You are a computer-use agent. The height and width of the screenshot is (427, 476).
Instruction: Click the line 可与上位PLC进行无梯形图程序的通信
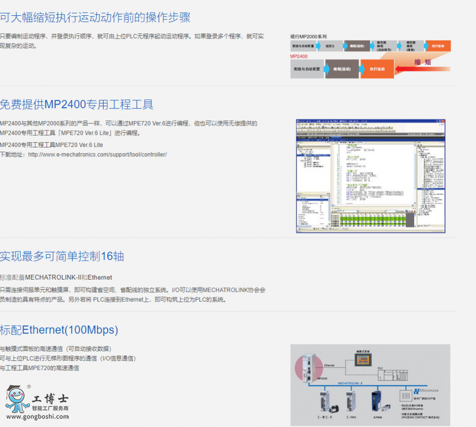tap(68, 358)
